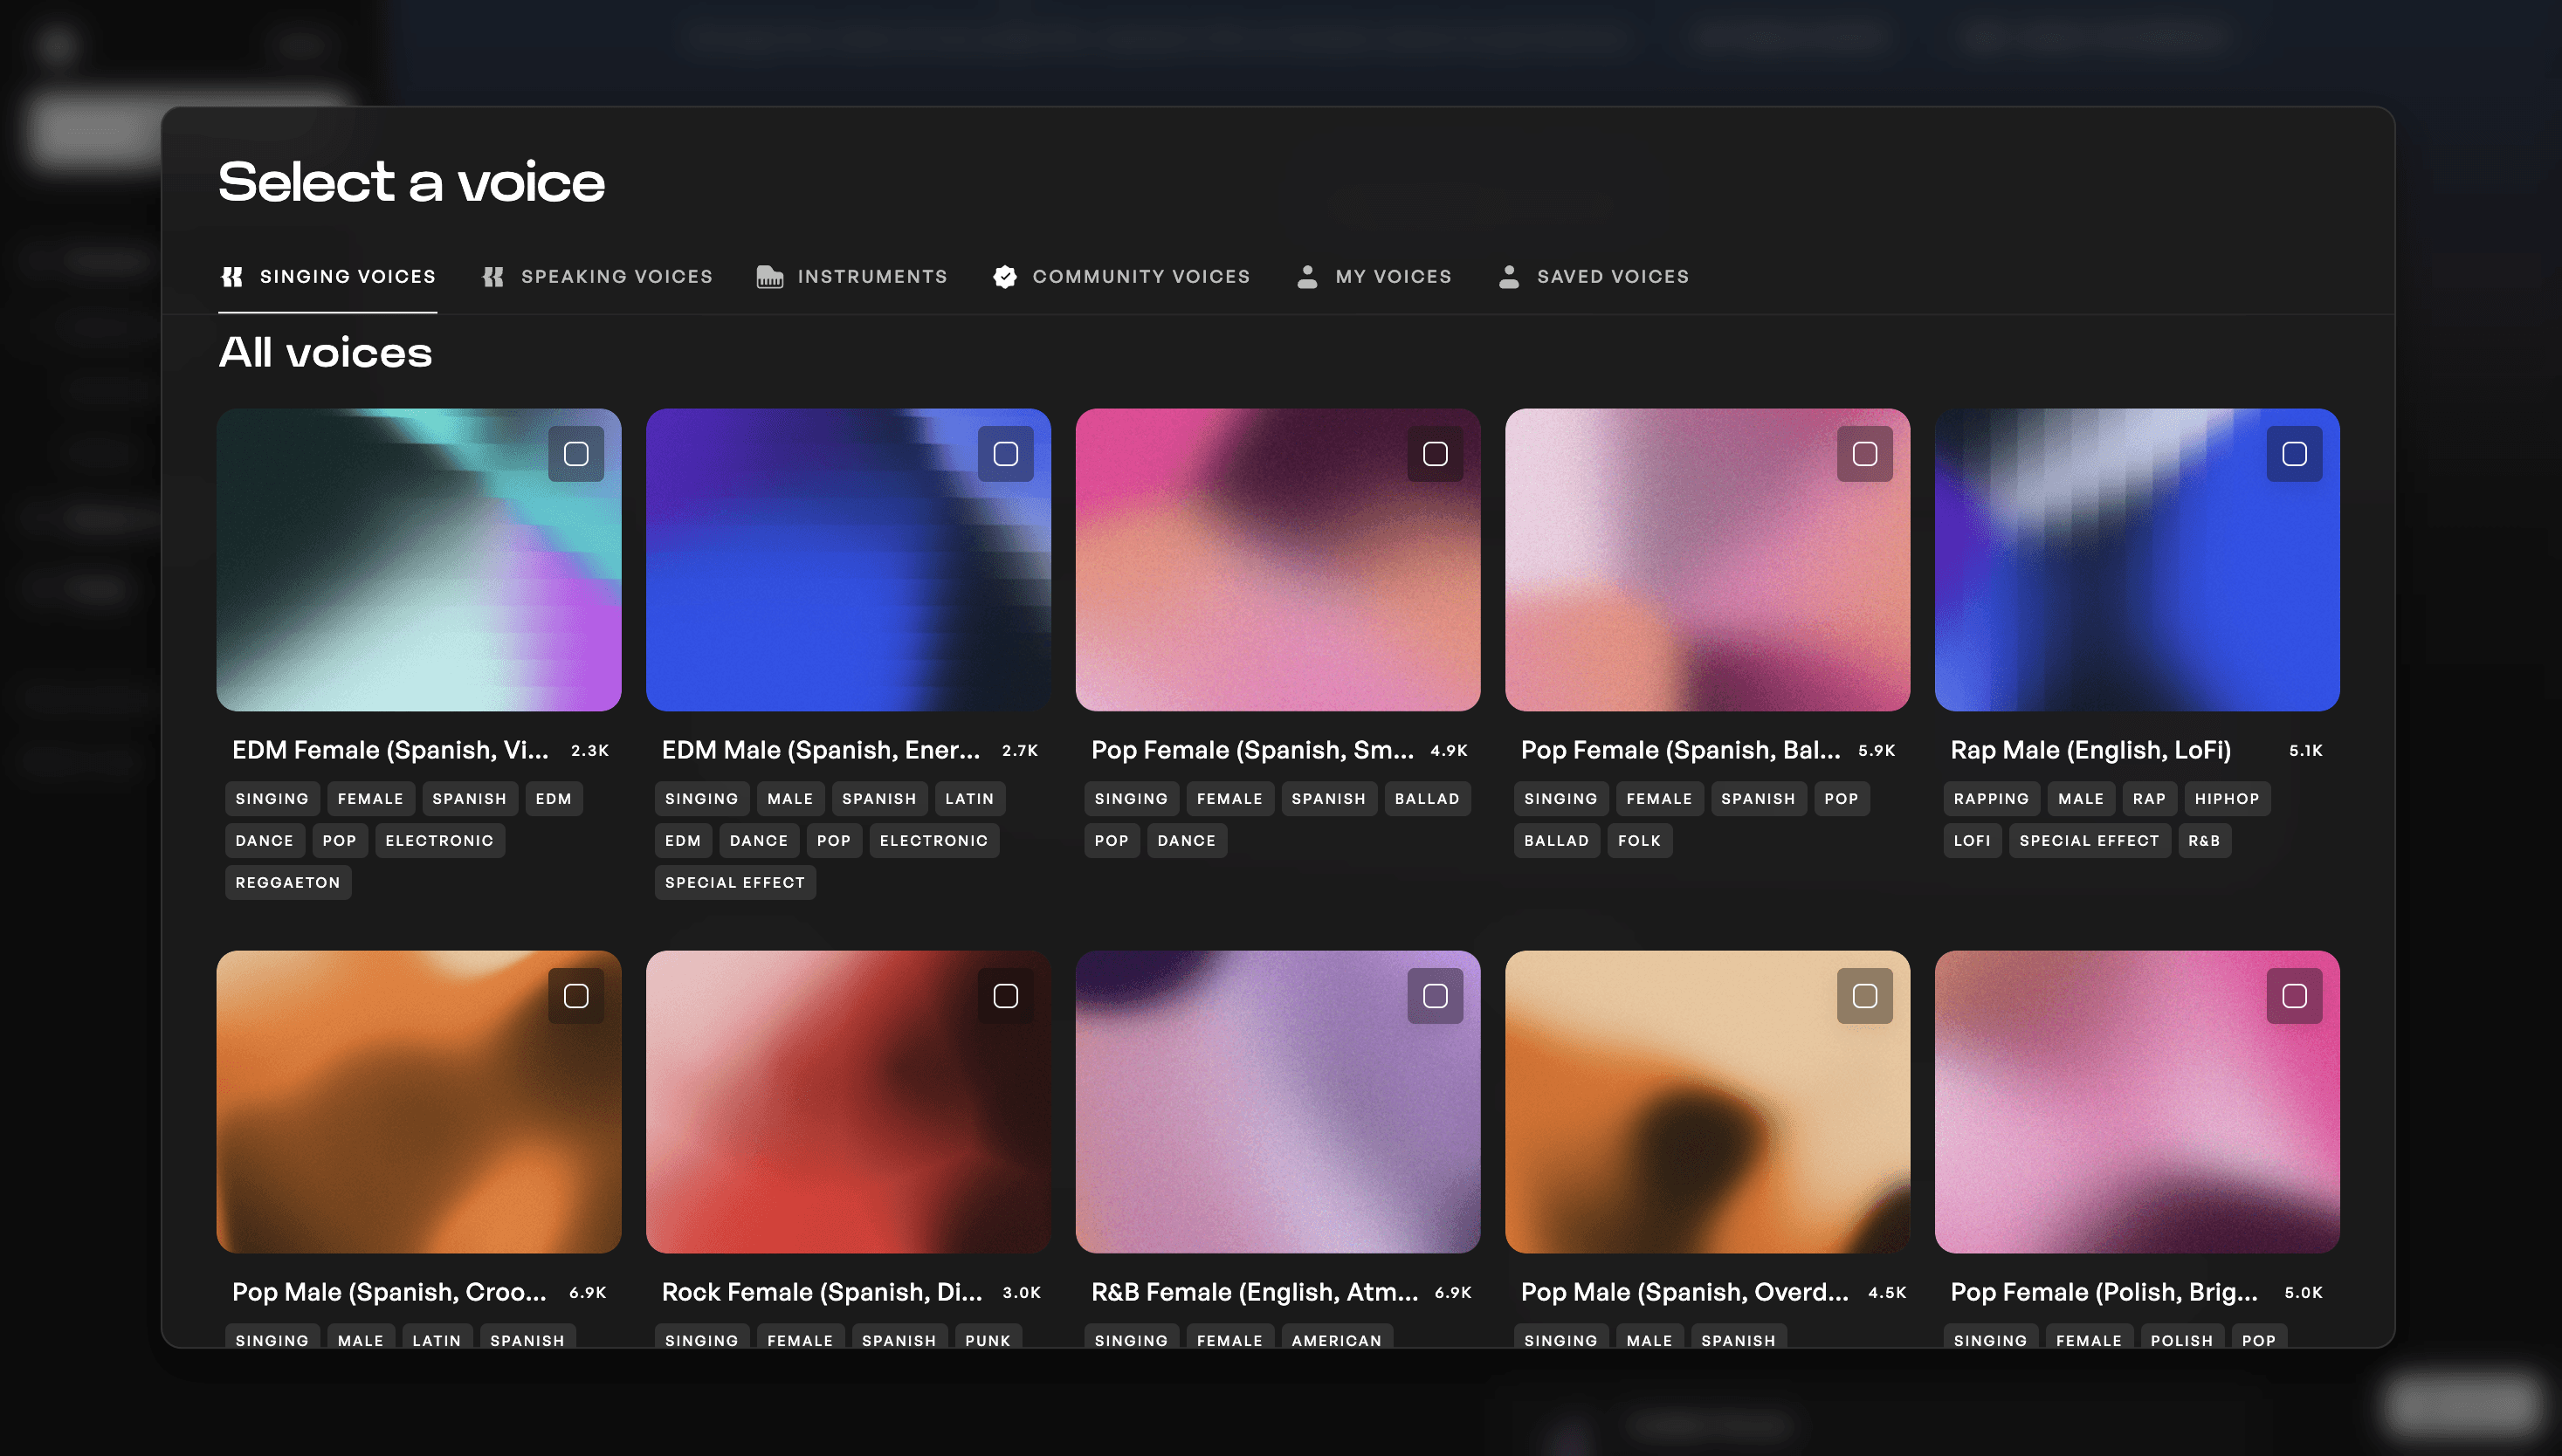Click the Singing Voices tab icon
The width and height of the screenshot is (2562, 1456).
[232, 277]
